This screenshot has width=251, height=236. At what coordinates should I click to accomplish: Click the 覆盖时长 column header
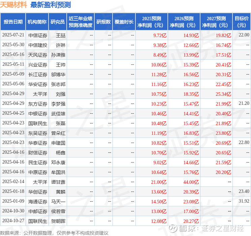(124, 22)
